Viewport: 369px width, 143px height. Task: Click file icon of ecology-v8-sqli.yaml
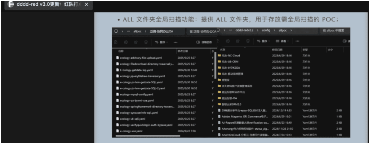[x=117, y=119]
